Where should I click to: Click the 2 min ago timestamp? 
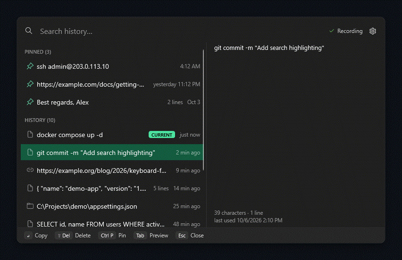click(x=188, y=153)
